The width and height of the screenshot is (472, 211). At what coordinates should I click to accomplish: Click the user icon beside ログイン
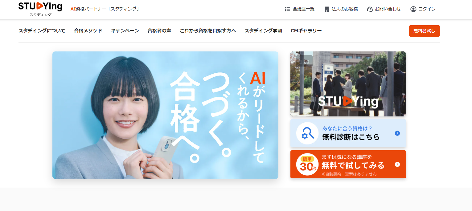tap(413, 9)
